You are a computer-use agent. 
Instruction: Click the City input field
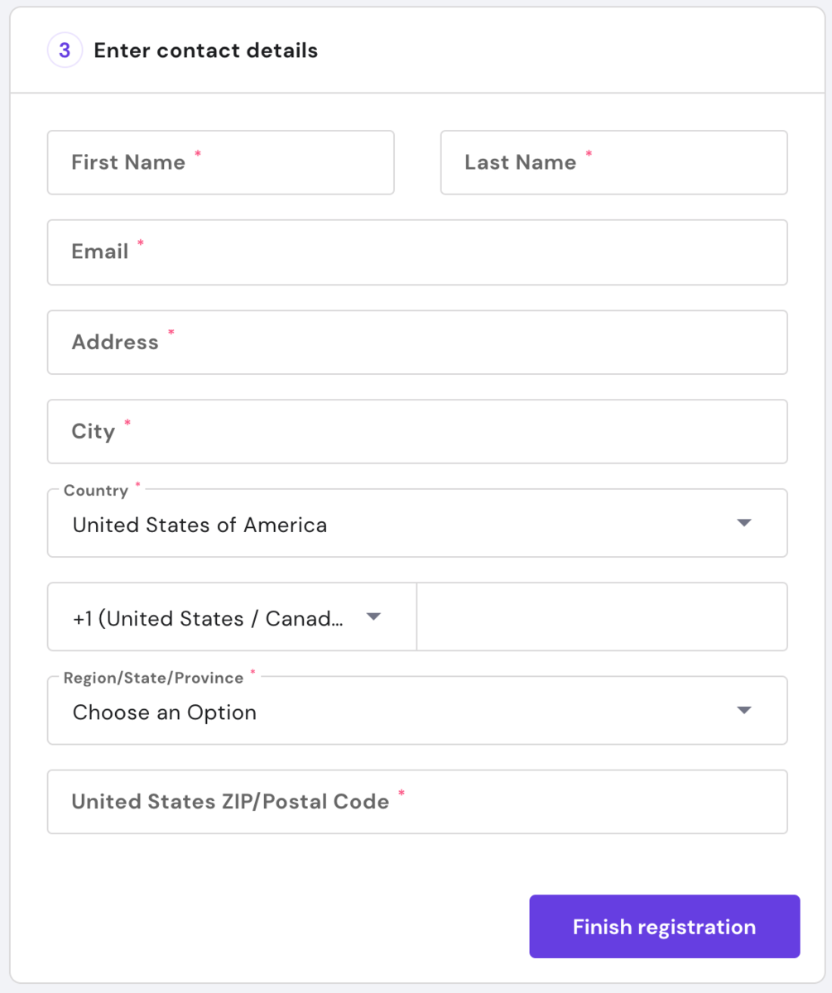click(x=417, y=432)
